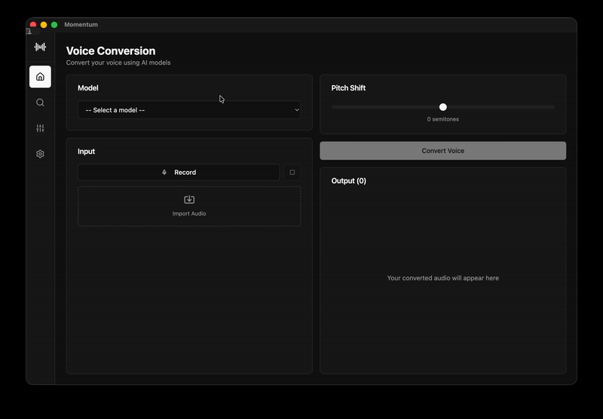Click the Output (0) heading

point(349,181)
